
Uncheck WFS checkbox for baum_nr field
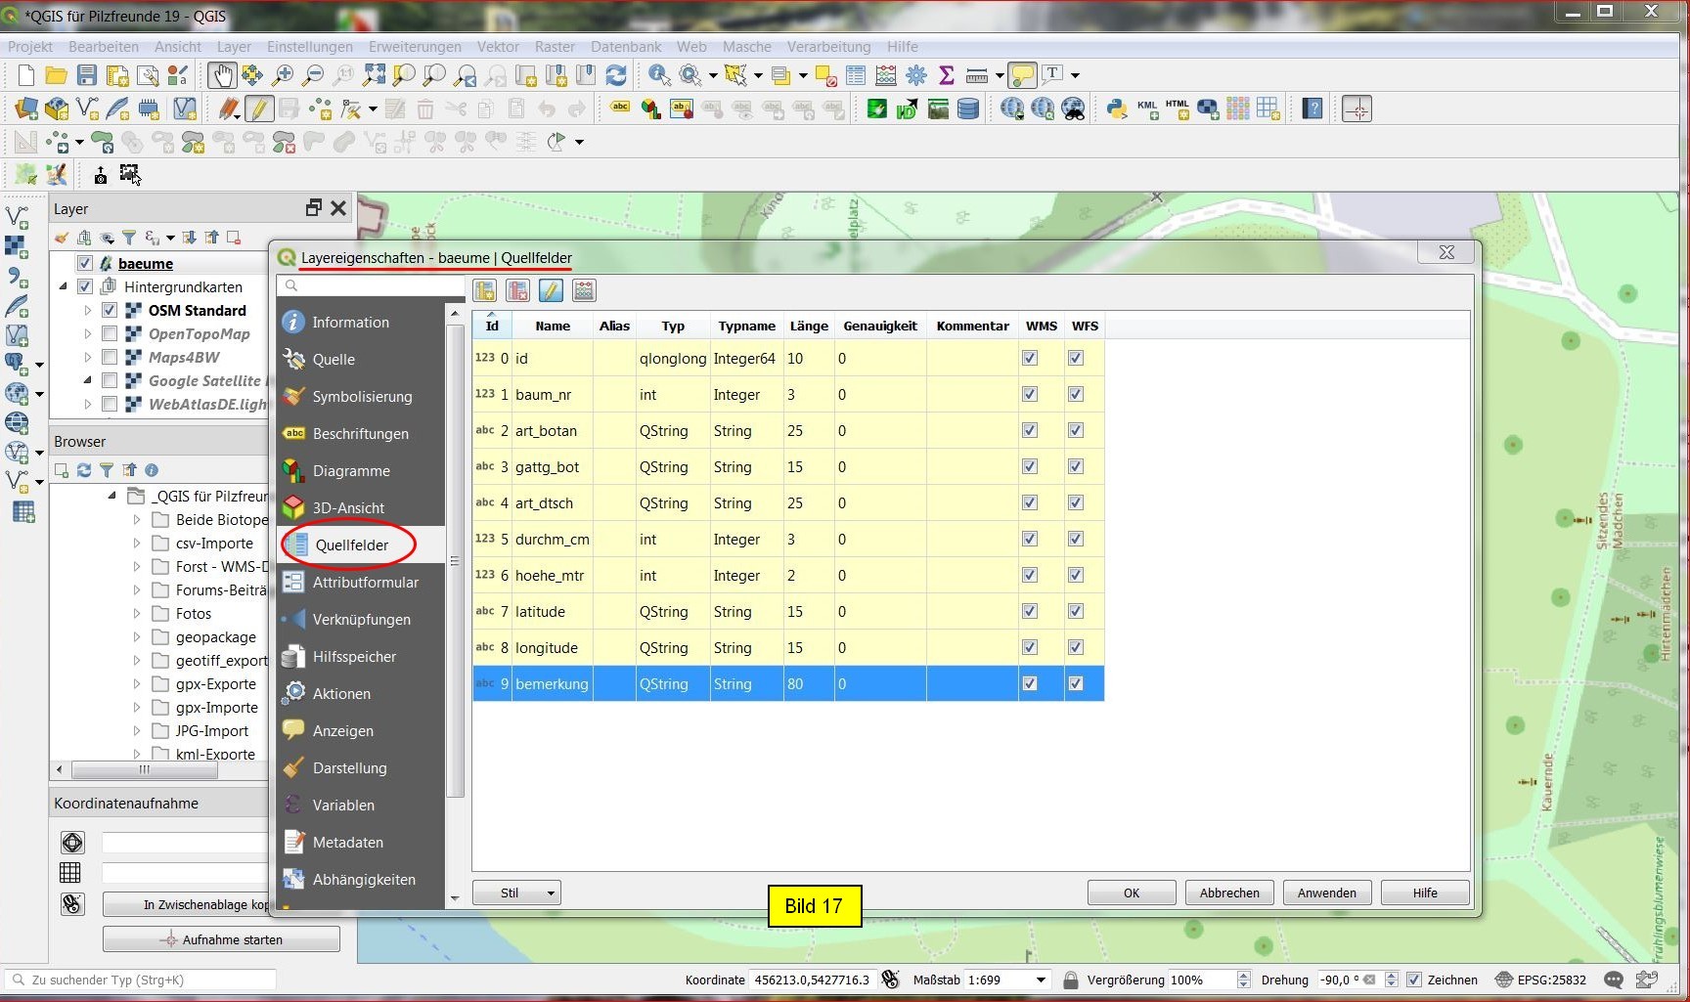[1076, 394]
